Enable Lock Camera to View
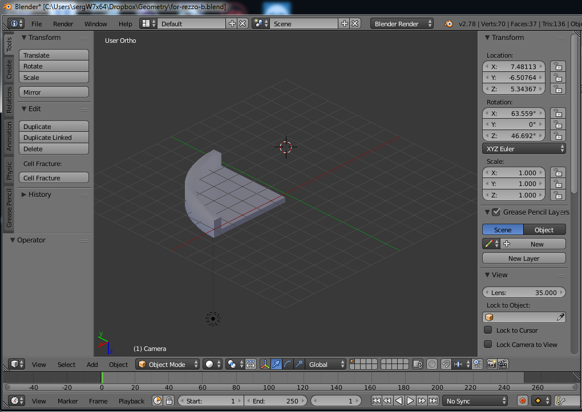 (x=488, y=345)
